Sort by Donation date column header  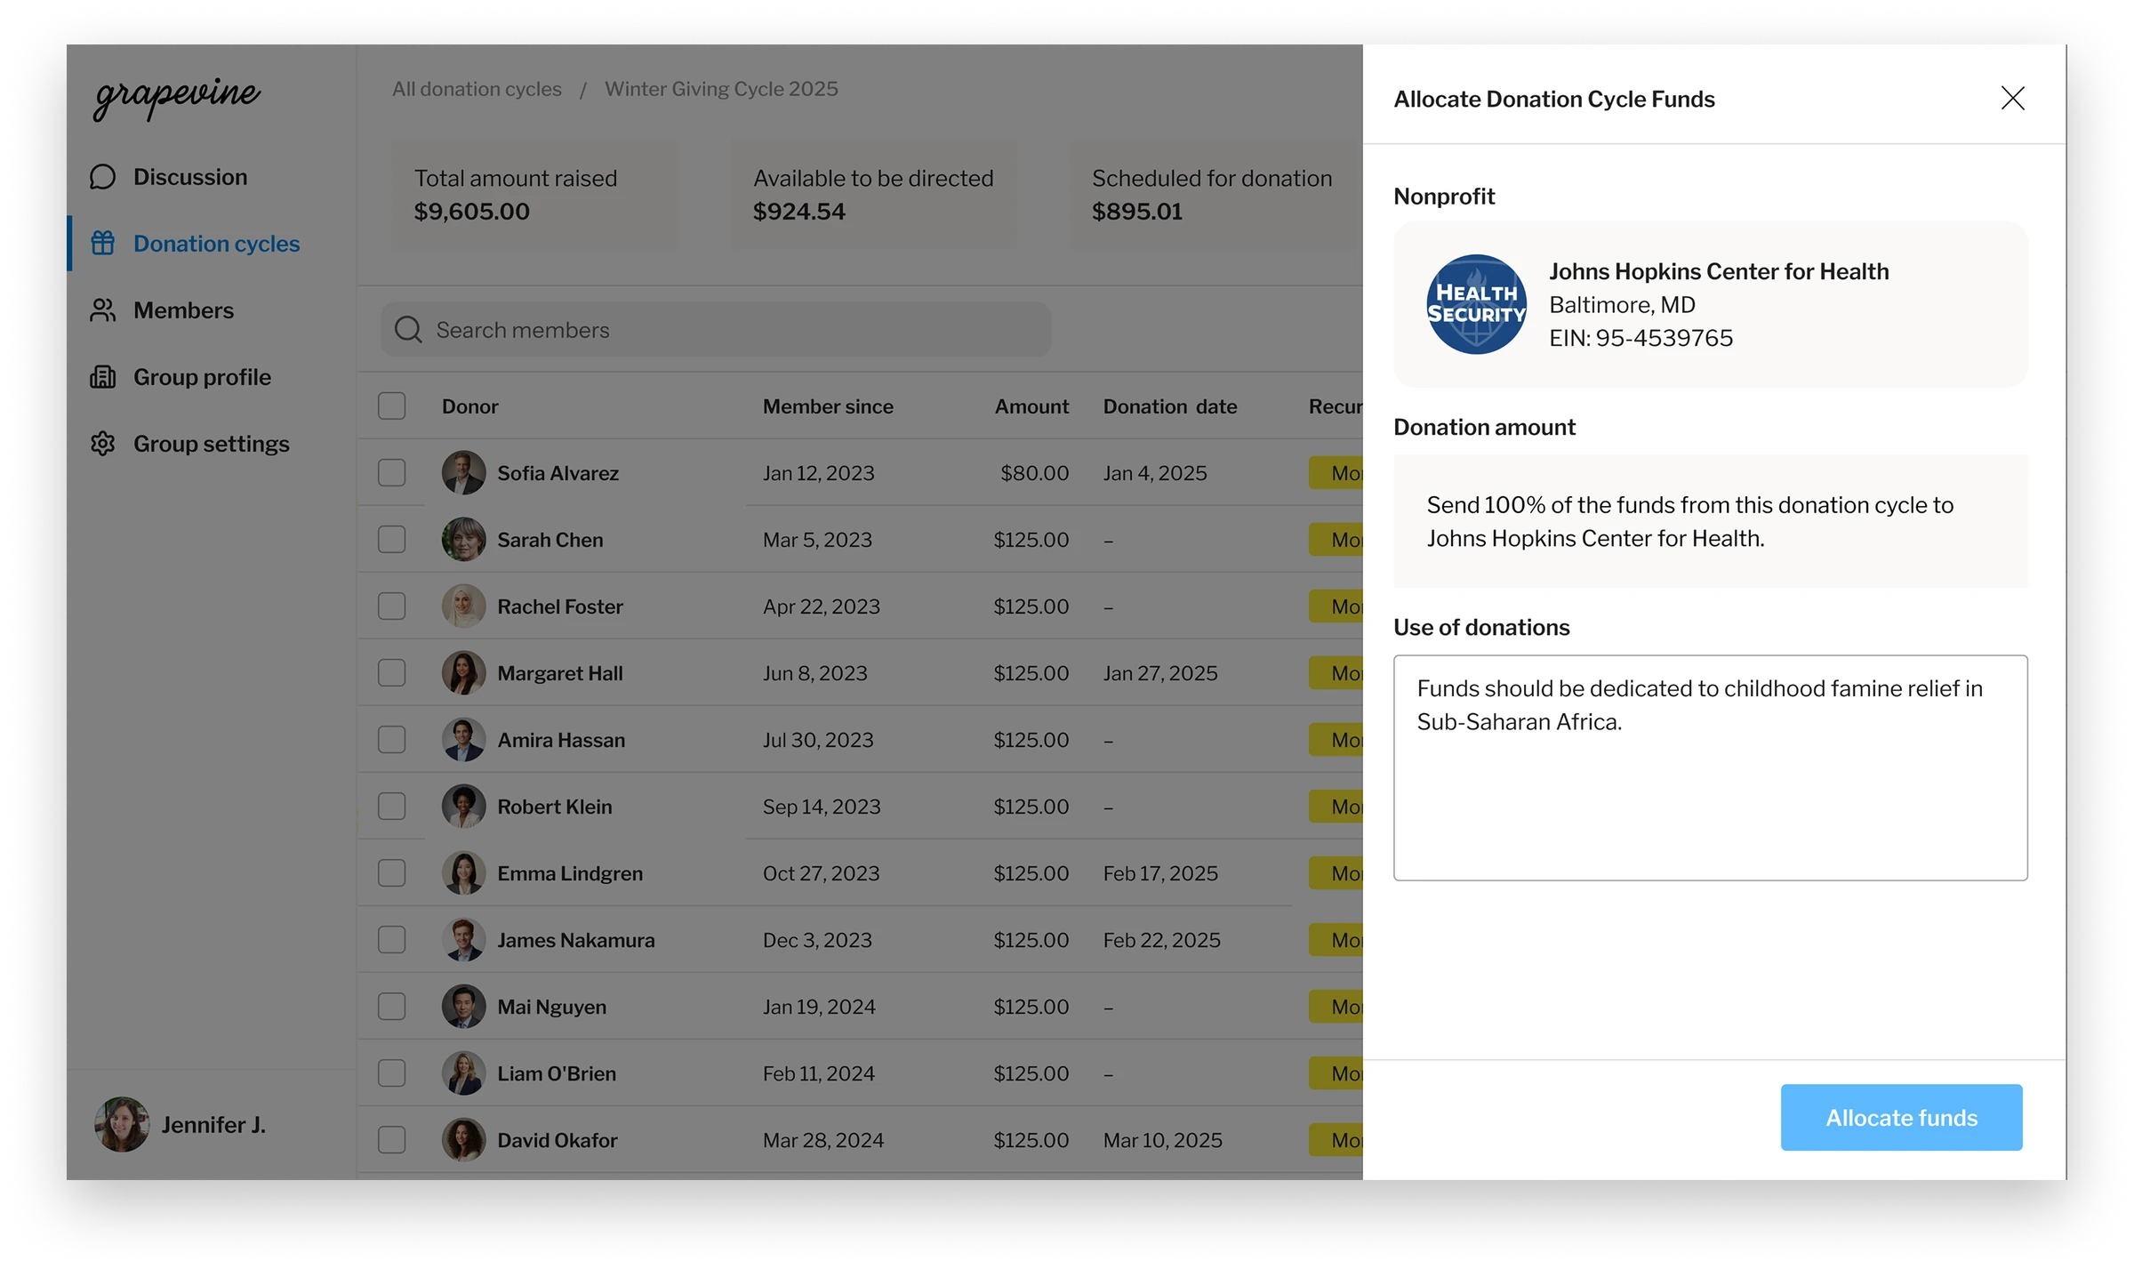click(x=1170, y=406)
